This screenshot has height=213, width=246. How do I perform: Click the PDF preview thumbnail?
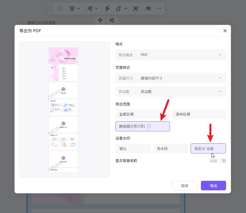click(x=63, y=109)
